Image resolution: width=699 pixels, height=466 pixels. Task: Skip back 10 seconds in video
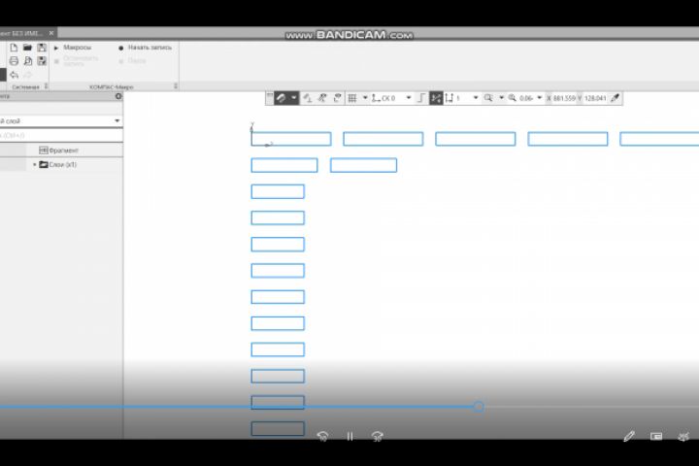tap(322, 436)
